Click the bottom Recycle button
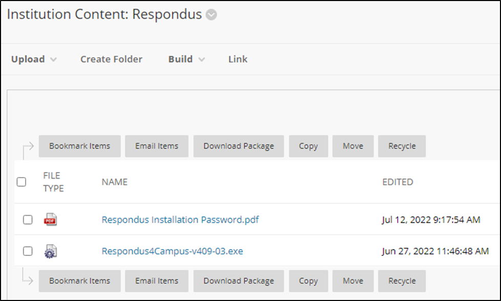Screen dimensions: 501x301 [x=402, y=281]
